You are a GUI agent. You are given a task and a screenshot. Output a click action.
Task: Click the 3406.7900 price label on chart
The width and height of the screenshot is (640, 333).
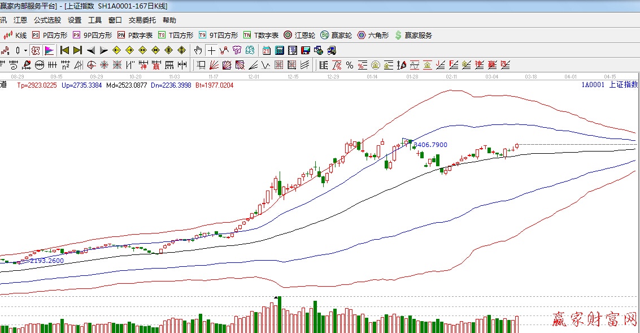pos(430,145)
